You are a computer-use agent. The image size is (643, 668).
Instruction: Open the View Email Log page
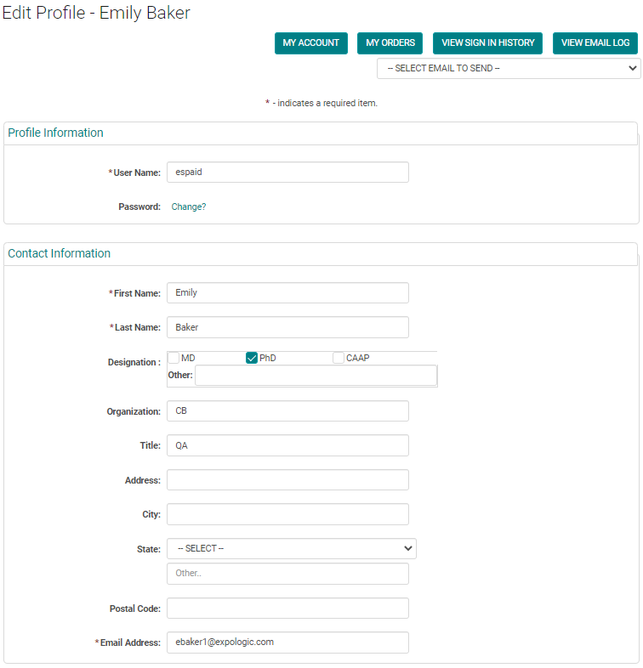tap(595, 43)
